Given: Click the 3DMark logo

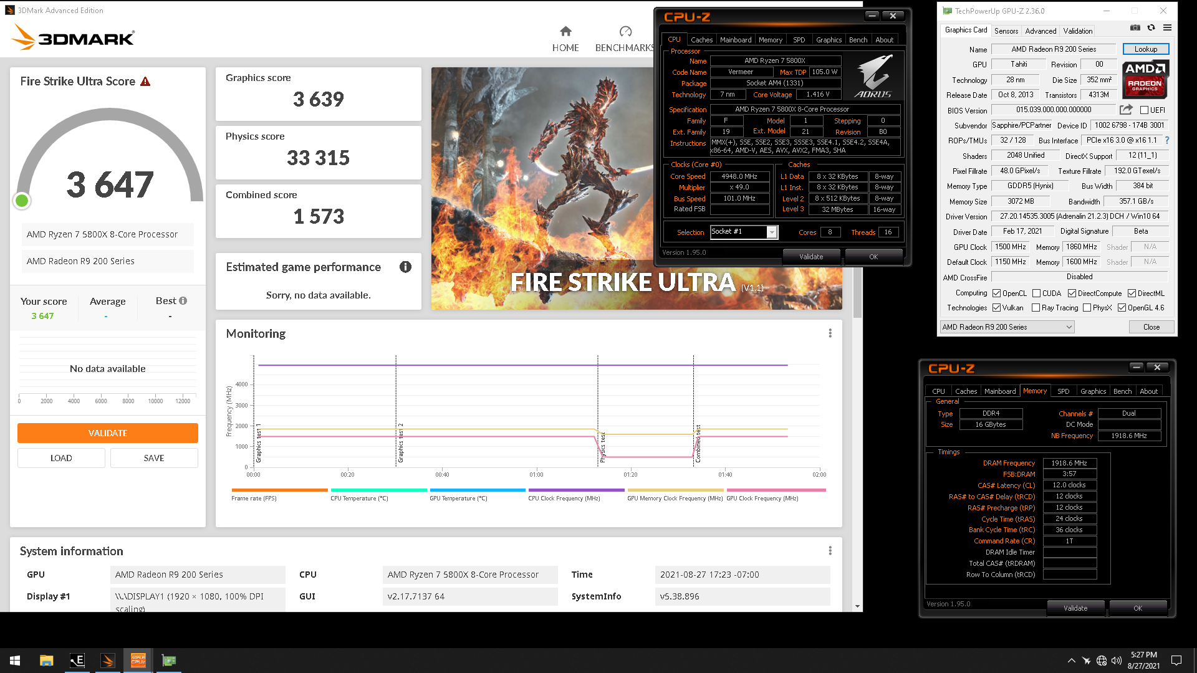Looking at the screenshot, I should click(x=73, y=37).
